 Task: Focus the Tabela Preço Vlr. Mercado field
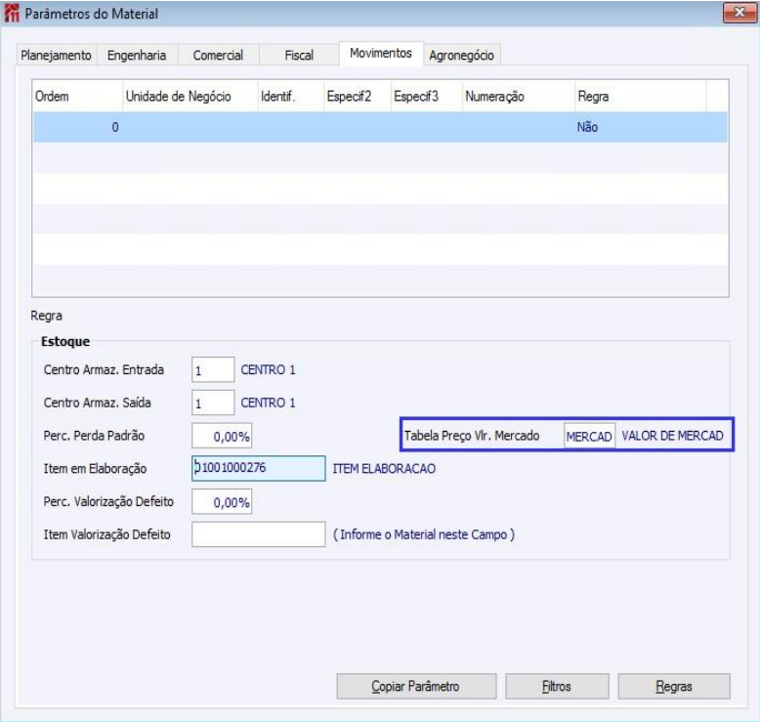click(x=589, y=436)
